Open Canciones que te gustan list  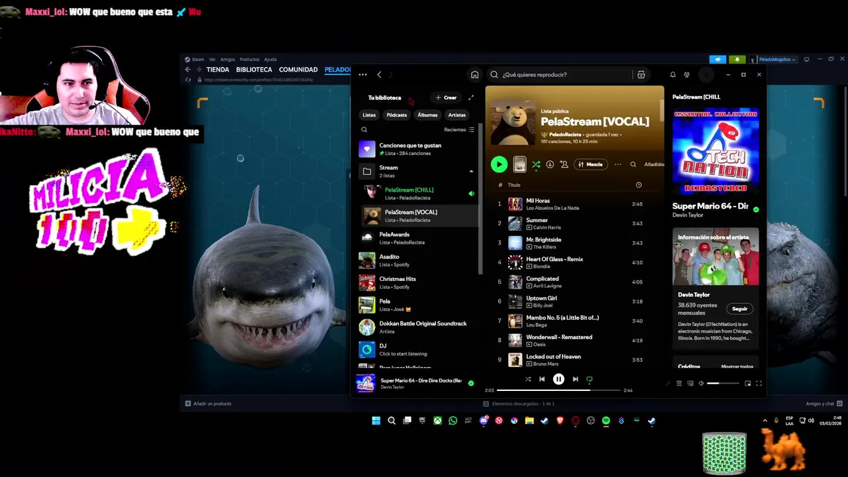417,149
